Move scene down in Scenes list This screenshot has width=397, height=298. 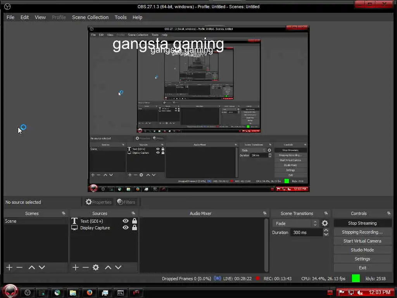point(42,267)
